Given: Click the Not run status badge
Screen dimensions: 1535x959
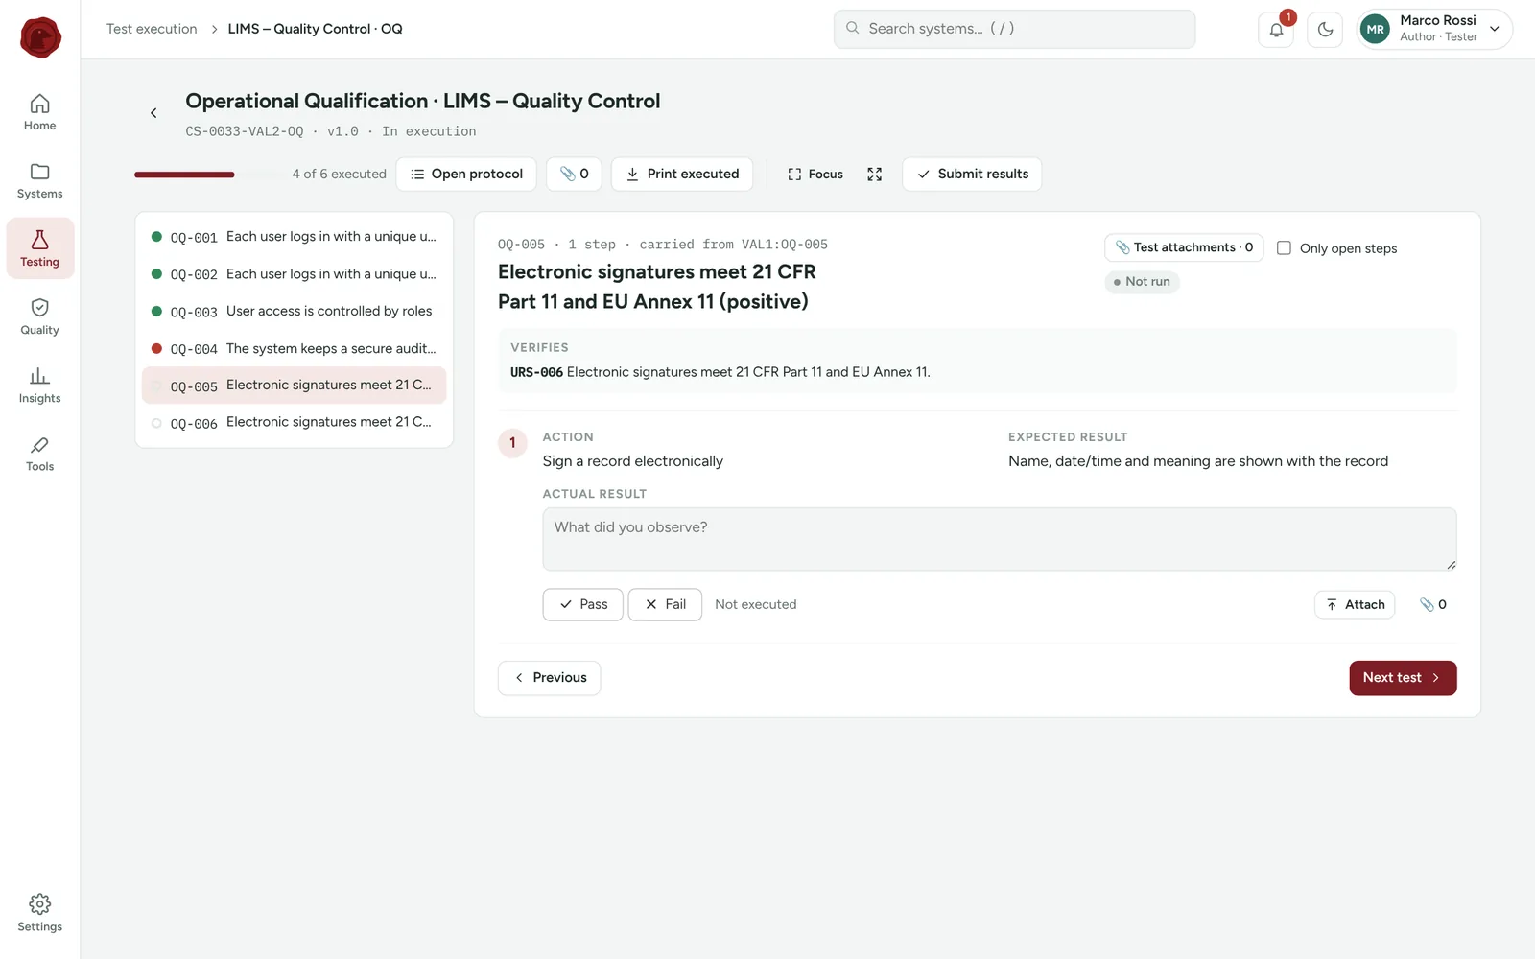Looking at the screenshot, I should 1142,282.
